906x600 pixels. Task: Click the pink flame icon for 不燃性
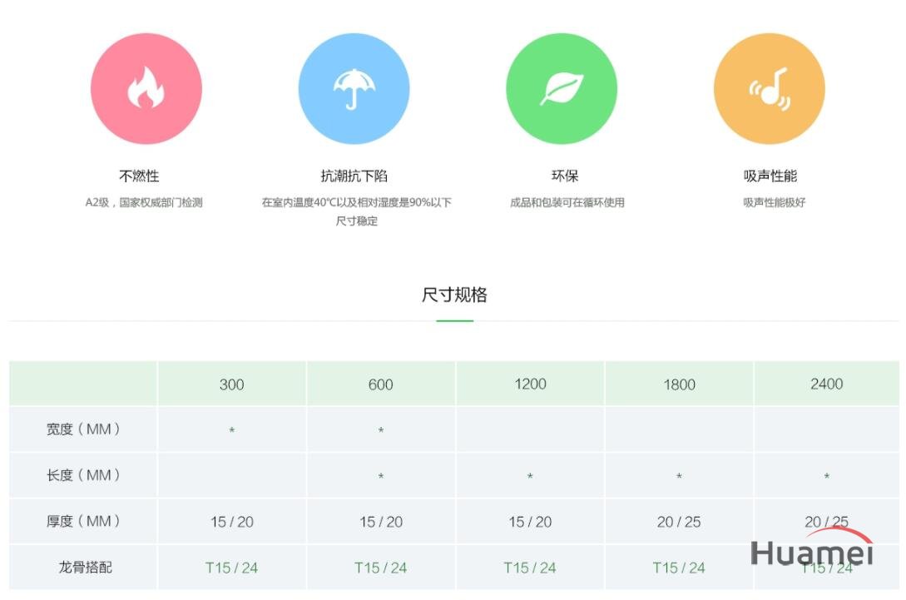point(146,88)
